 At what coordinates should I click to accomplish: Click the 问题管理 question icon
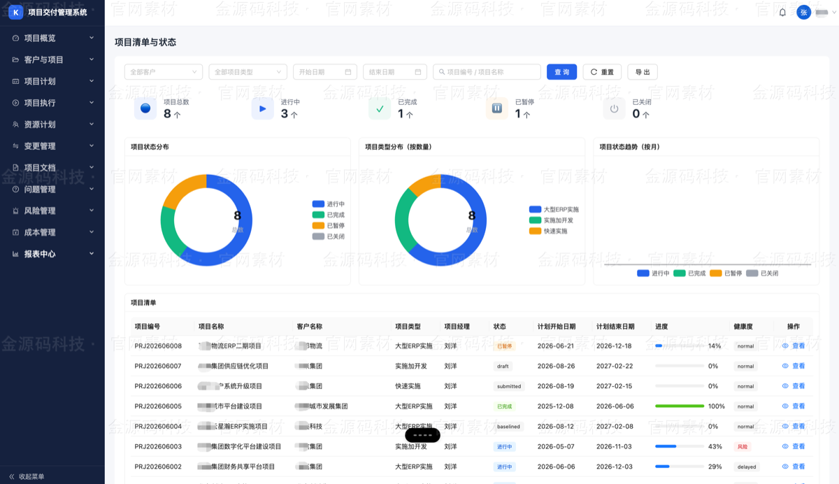pyautogui.click(x=15, y=190)
